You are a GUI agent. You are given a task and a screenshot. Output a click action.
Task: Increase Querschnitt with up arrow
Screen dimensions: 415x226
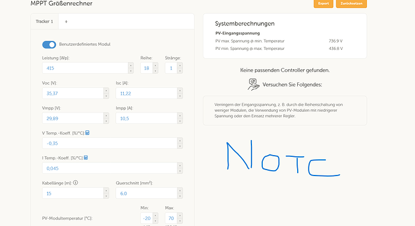(x=180, y=191)
